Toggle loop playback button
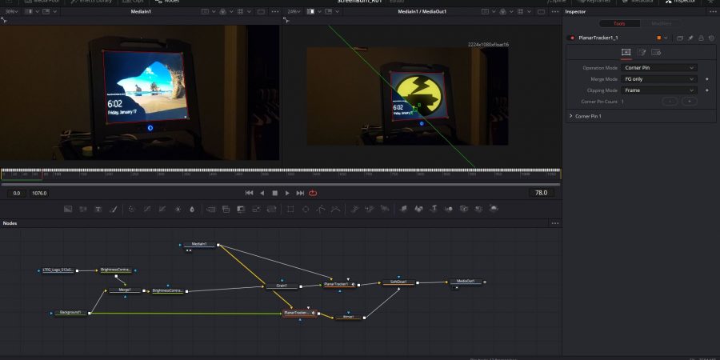720x360 pixels. point(313,193)
